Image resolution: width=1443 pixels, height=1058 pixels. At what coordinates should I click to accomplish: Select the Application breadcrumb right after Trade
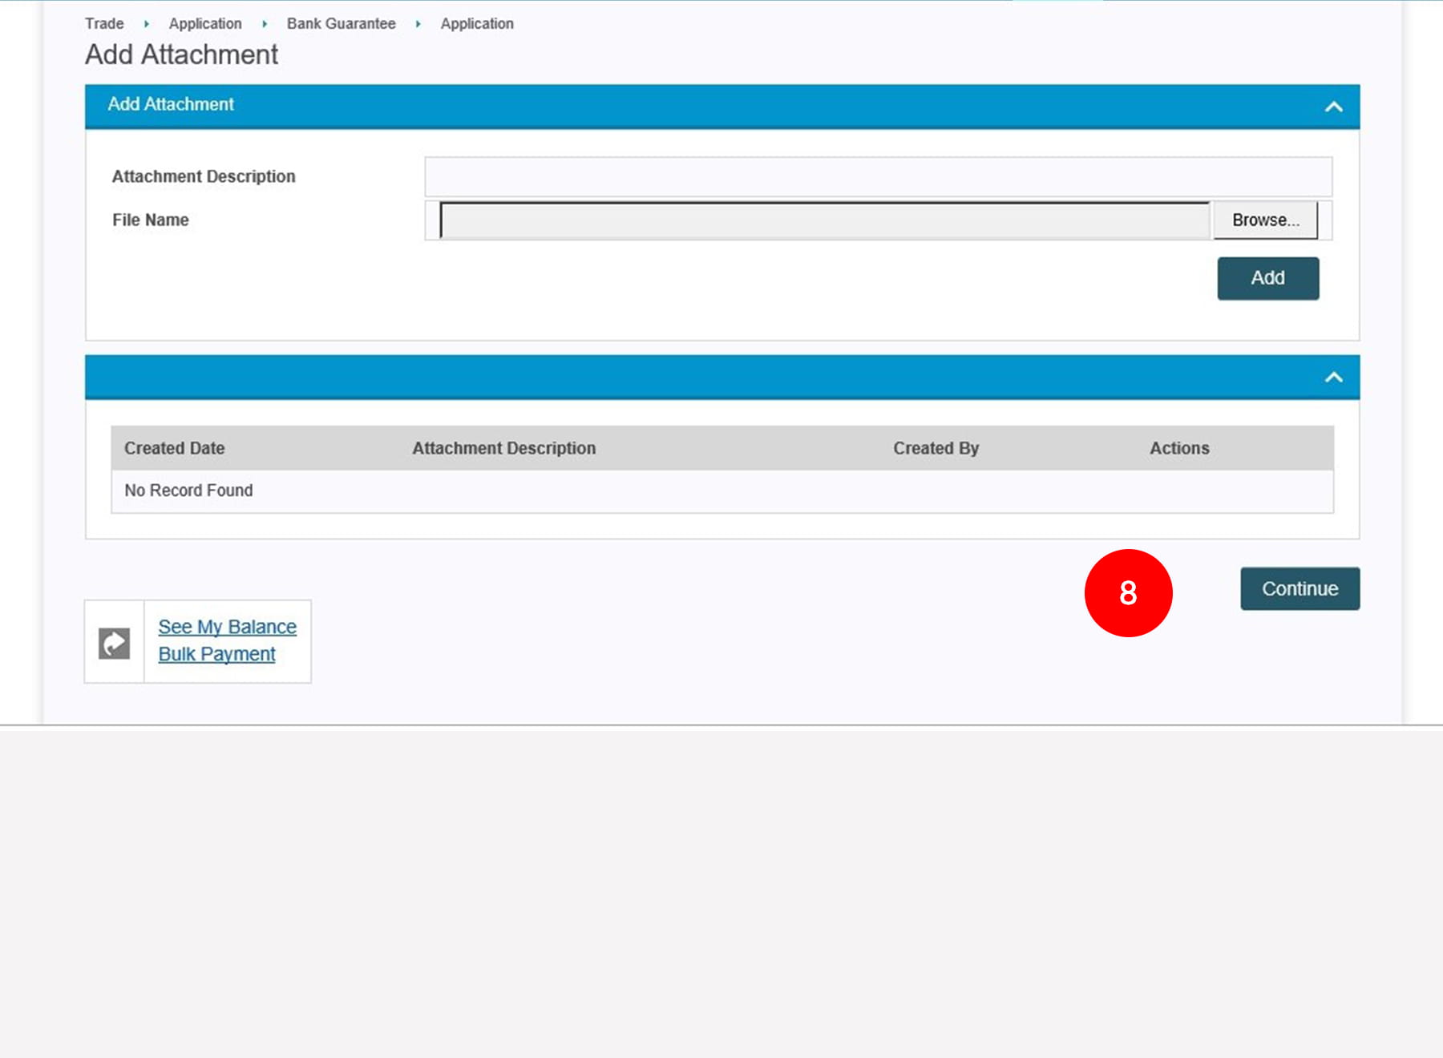[x=205, y=24]
